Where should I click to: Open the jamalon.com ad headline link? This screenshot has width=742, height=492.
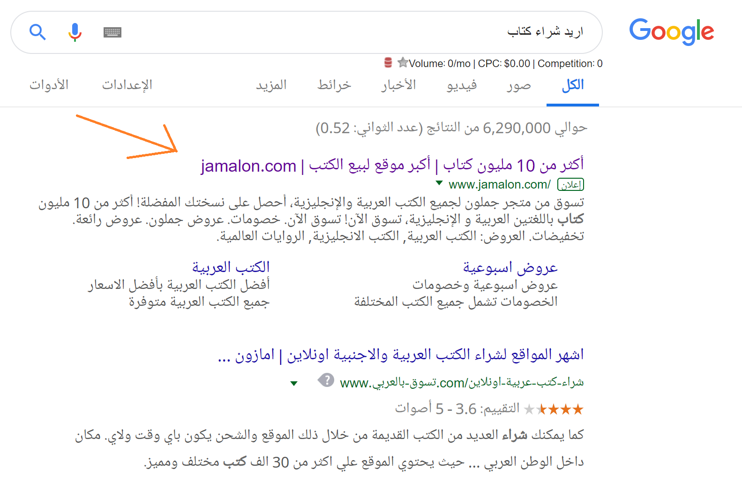(392, 165)
